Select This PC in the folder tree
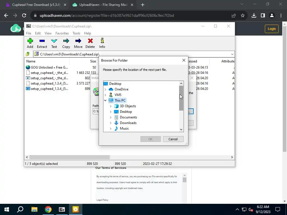 click(120, 101)
